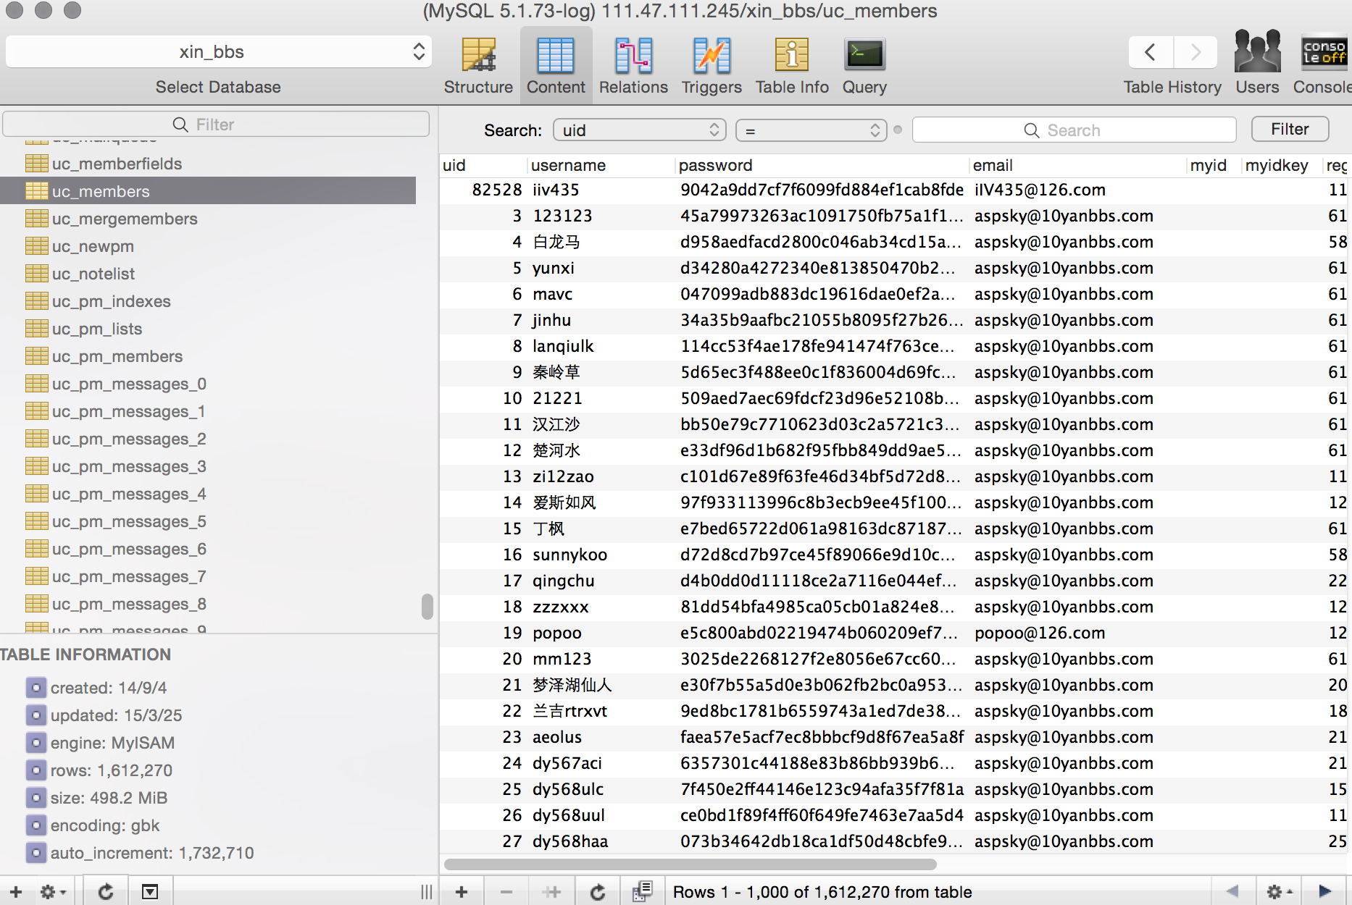Select the uc_mergemembers table
1352x905 pixels.
[x=209, y=219]
